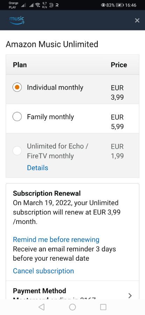Click Cancel subscription link
145x315 pixels.
coord(43,271)
